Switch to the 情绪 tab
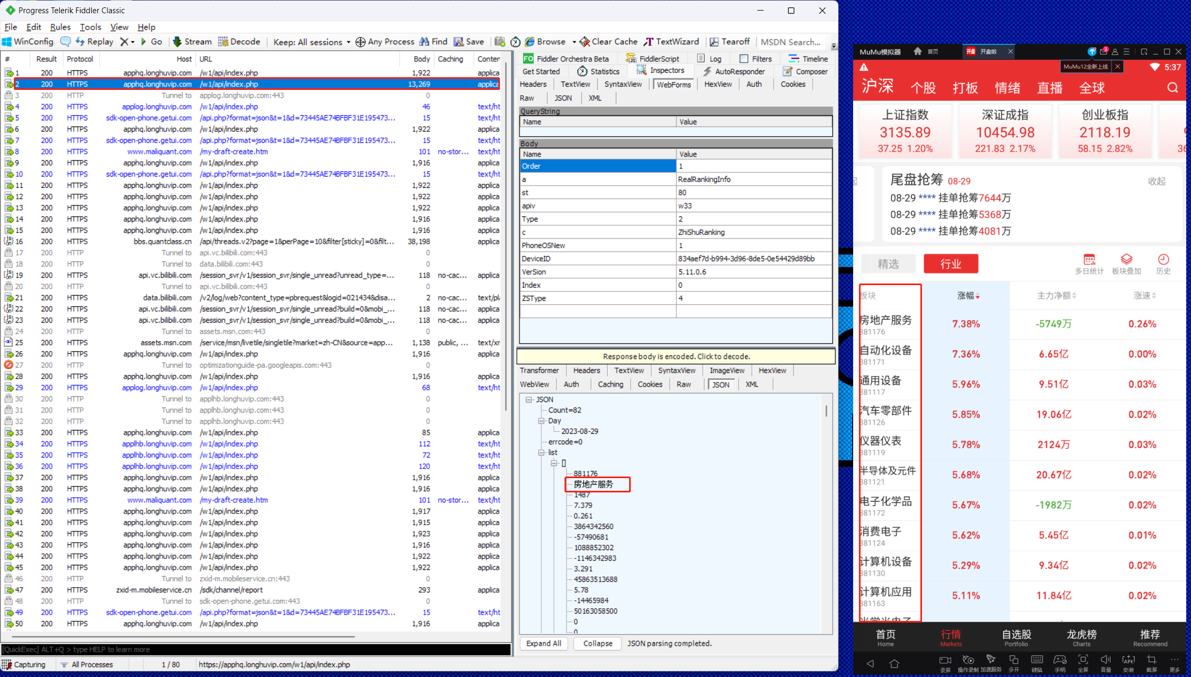This screenshot has height=677, width=1191. pos(1007,88)
